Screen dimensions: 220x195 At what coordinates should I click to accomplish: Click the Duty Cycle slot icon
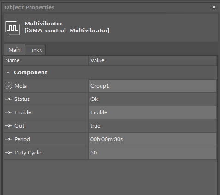pos(9,153)
